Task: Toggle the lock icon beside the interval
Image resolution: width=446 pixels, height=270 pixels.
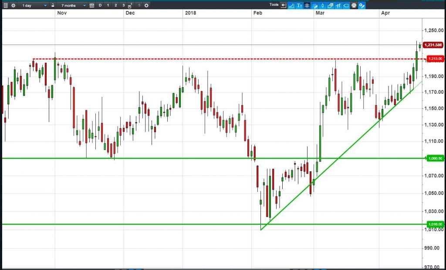Action: click(x=53, y=5)
